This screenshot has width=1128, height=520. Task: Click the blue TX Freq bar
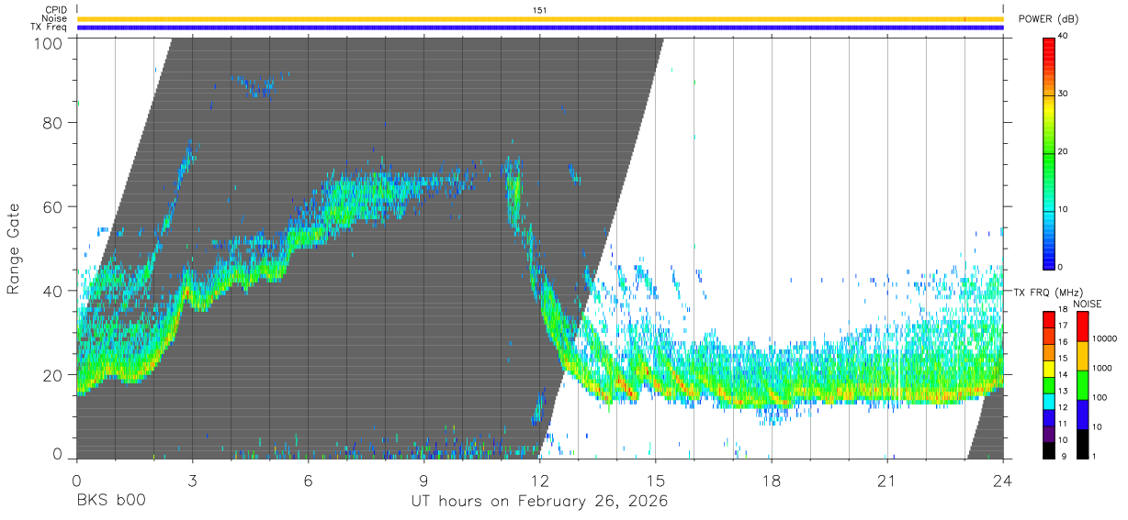tap(540, 28)
